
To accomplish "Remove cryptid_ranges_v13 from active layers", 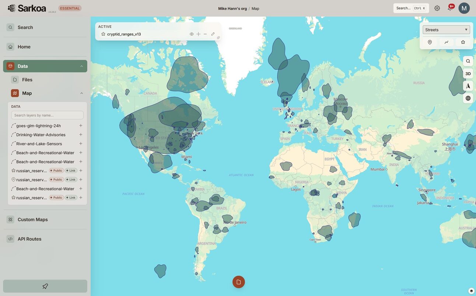I will click(x=205, y=34).
